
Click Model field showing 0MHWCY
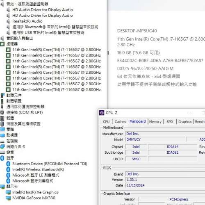155,139
